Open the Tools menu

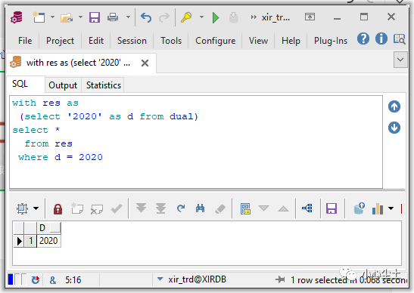click(171, 41)
